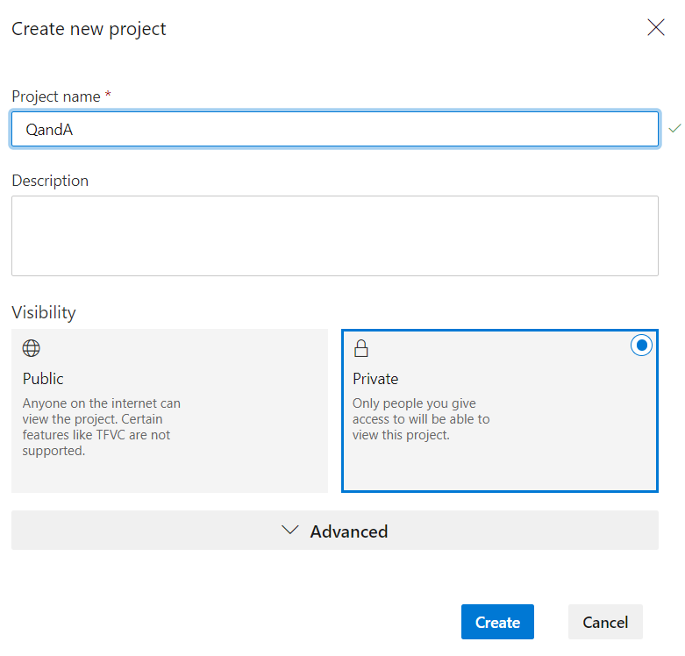
Task: Click the Public description about TFVC support
Action: coord(101,427)
